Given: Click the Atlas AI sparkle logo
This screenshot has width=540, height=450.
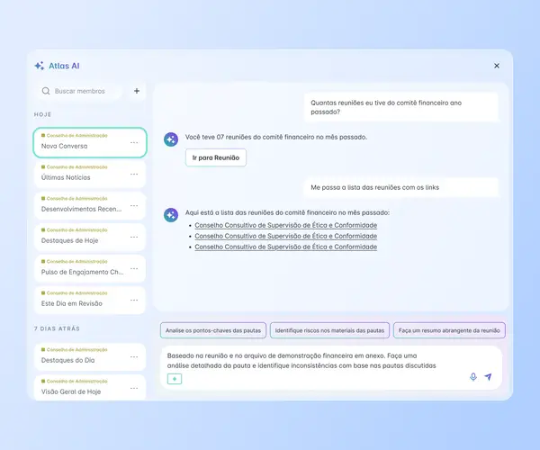Looking at the screenshot, I should 40,66.
